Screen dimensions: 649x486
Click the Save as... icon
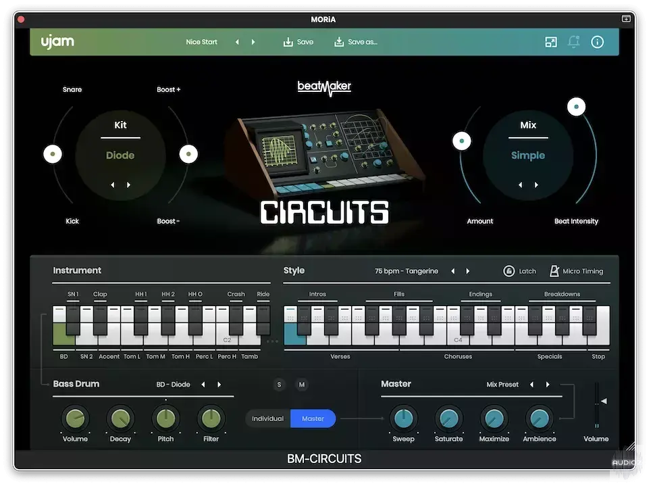[x=338, y=42]
